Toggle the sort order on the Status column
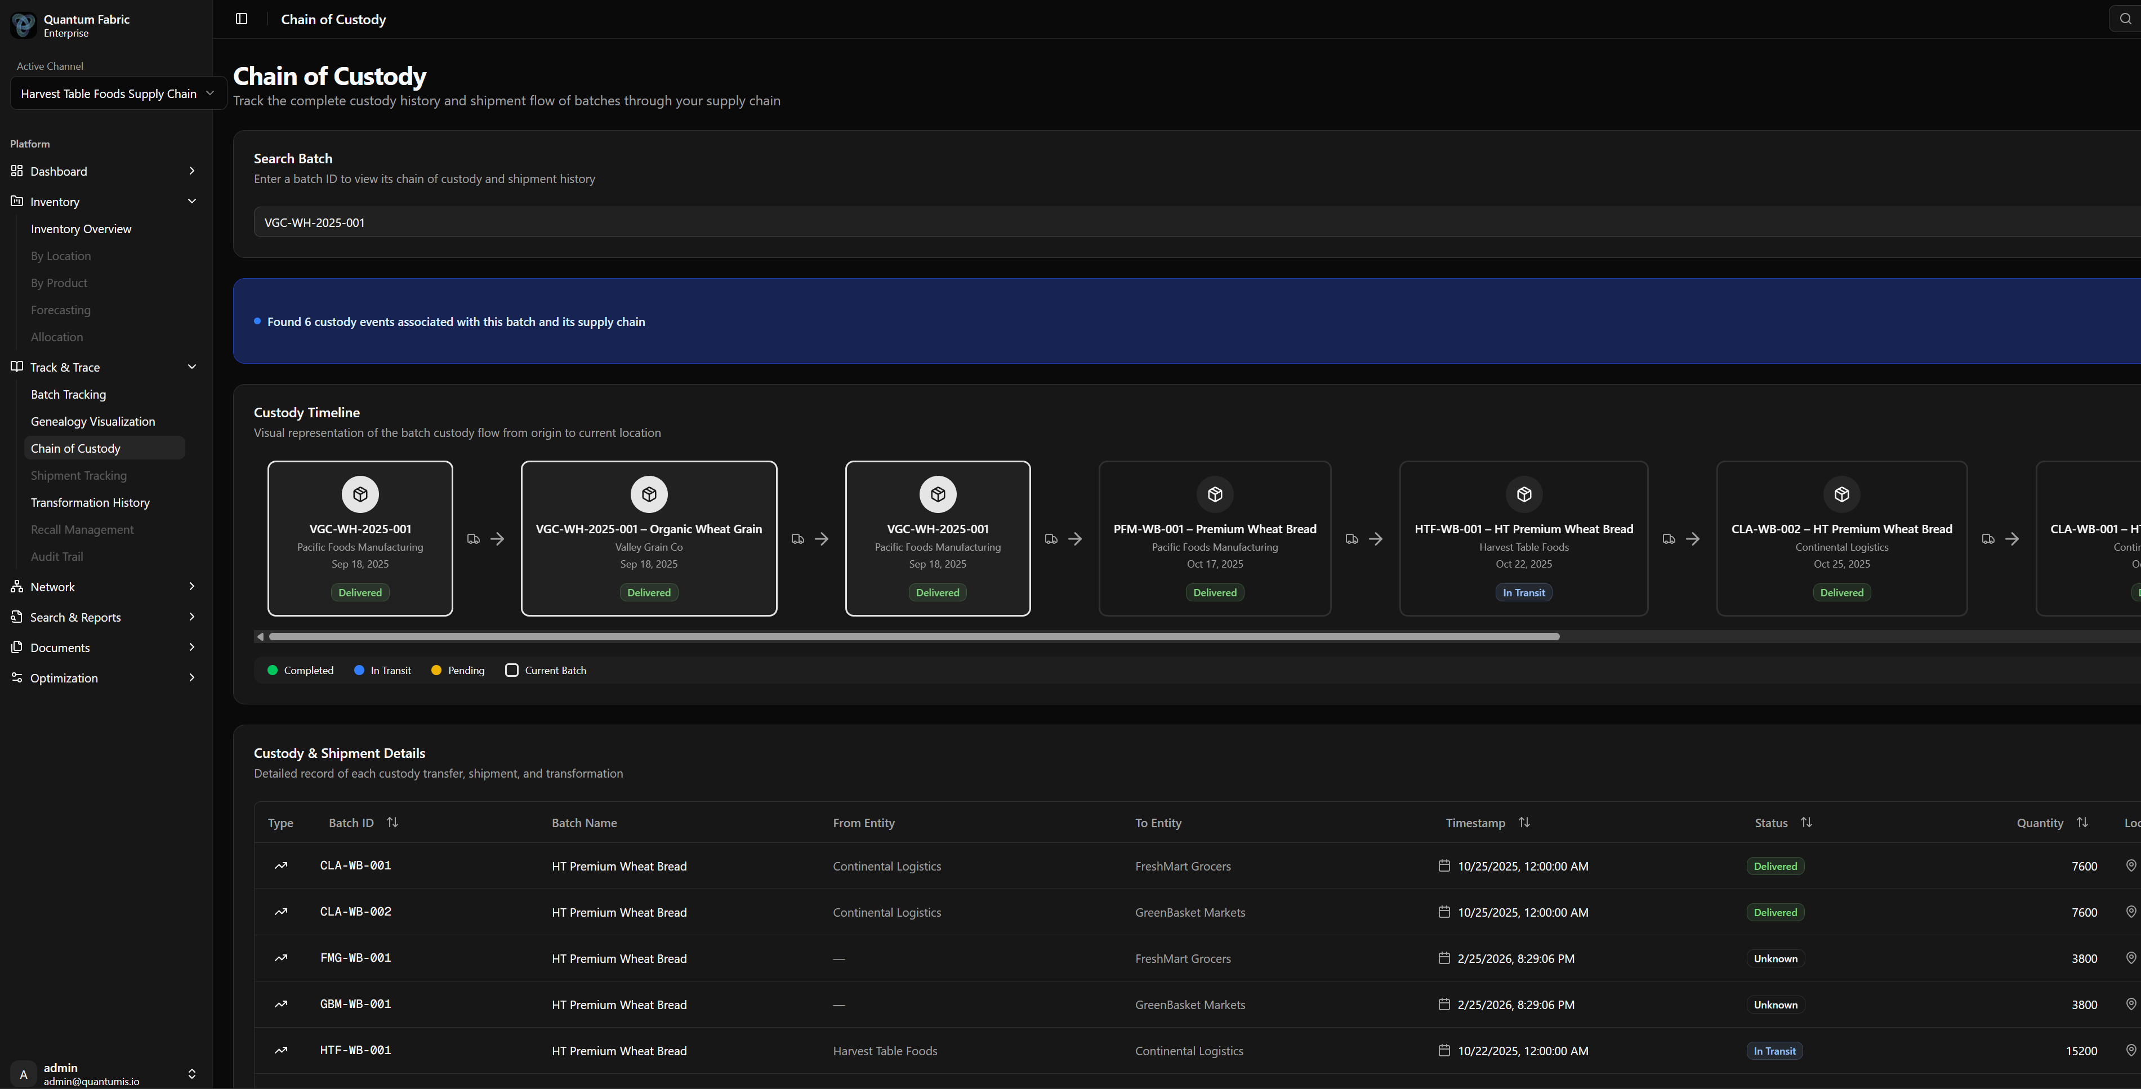 tap(1806, 822)
